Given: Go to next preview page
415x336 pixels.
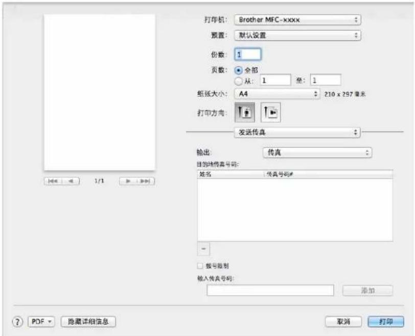Looking at the screenshot, I should [x=128, y=181].
